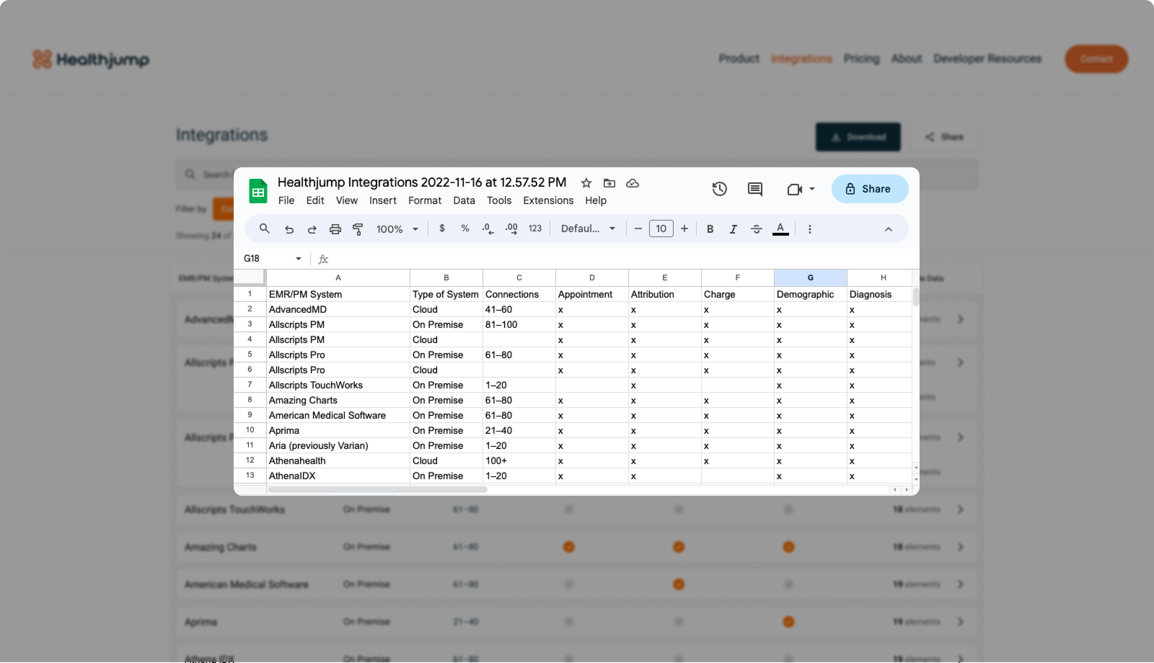Redo the last action
Viewport: 1154px width, 663px height.
312,229
